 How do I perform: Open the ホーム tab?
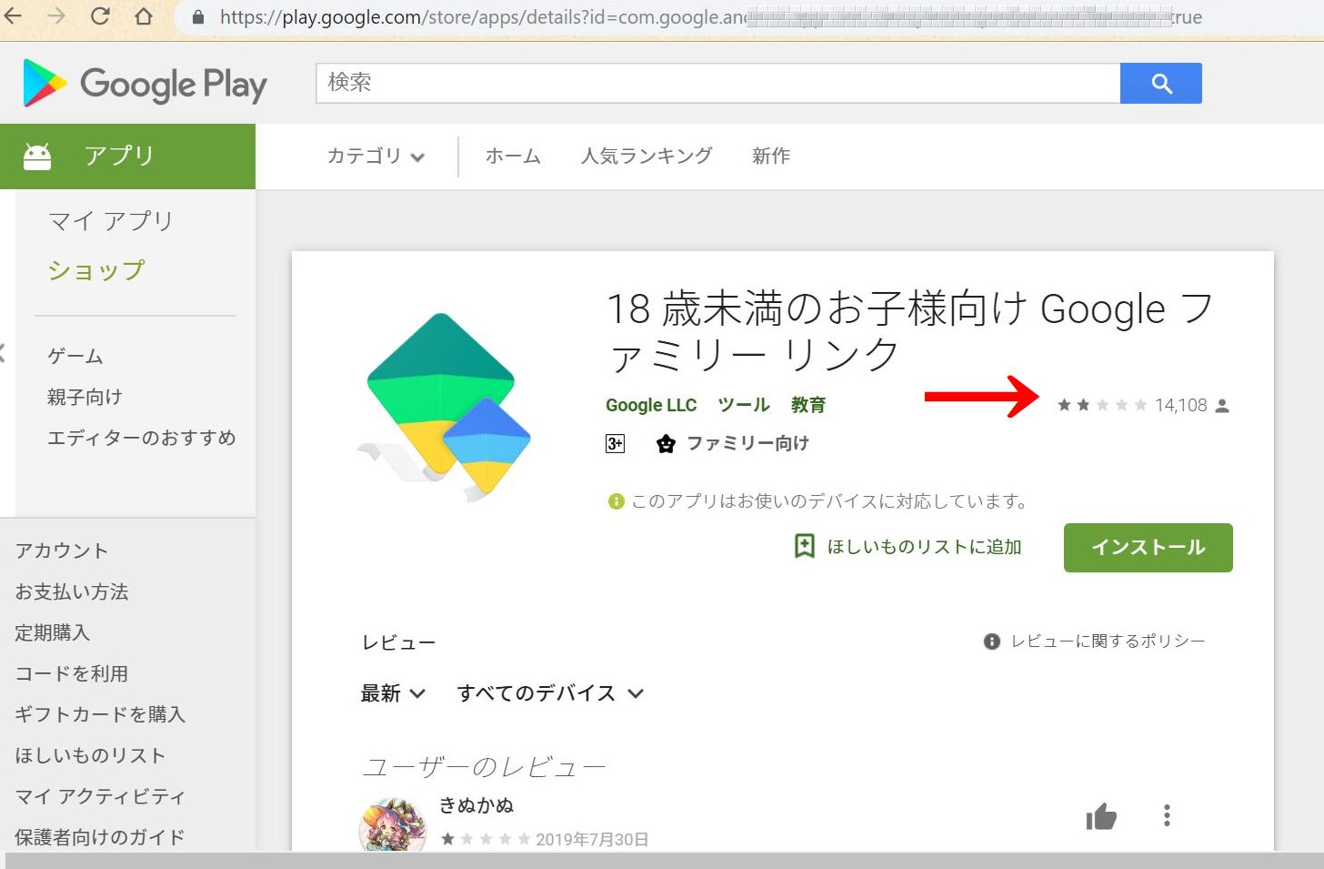(513, 157)
